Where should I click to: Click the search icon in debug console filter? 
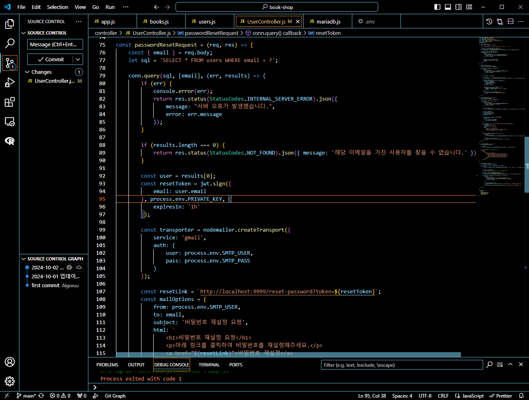[x=489, y=365]
